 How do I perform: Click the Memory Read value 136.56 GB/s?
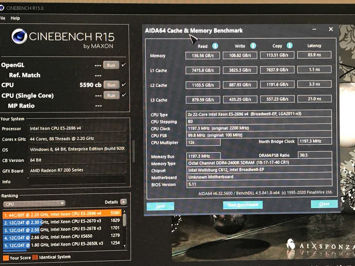[x=203, y=55]
